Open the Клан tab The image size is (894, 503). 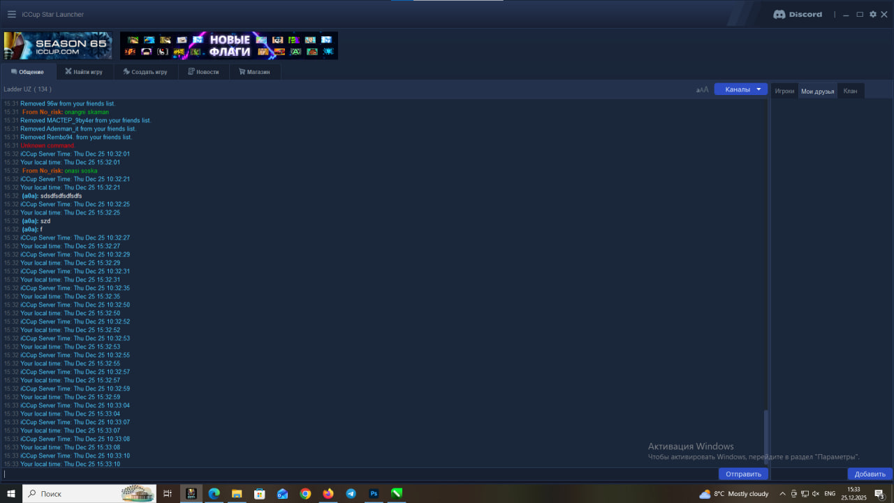[x=850, y=91]
